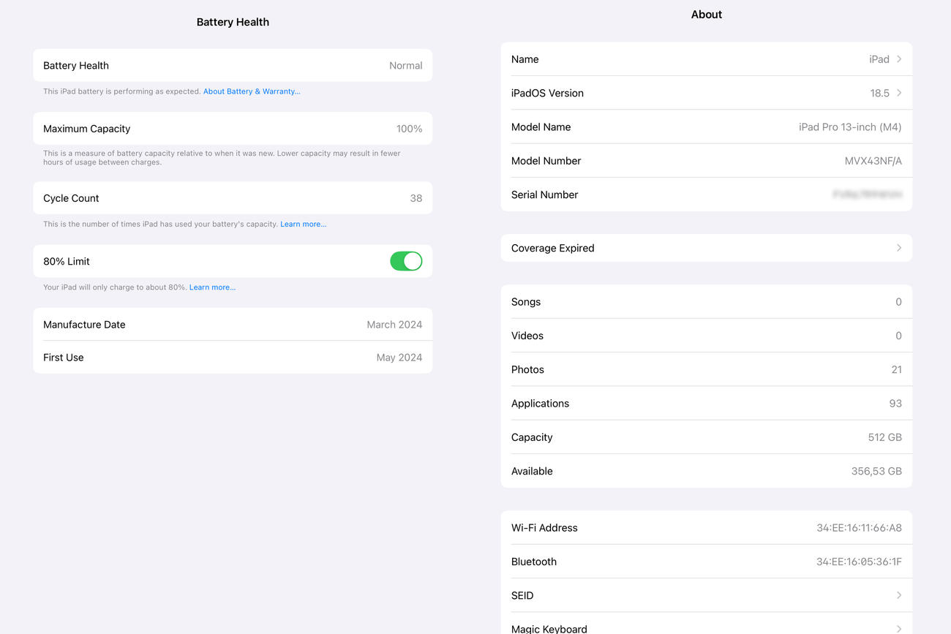Image resolution: width=951 pixels, height=634 pixels.
Task: Toggle the 80% Limit switch
Action: pyautogui.click(x=406, y=261)
